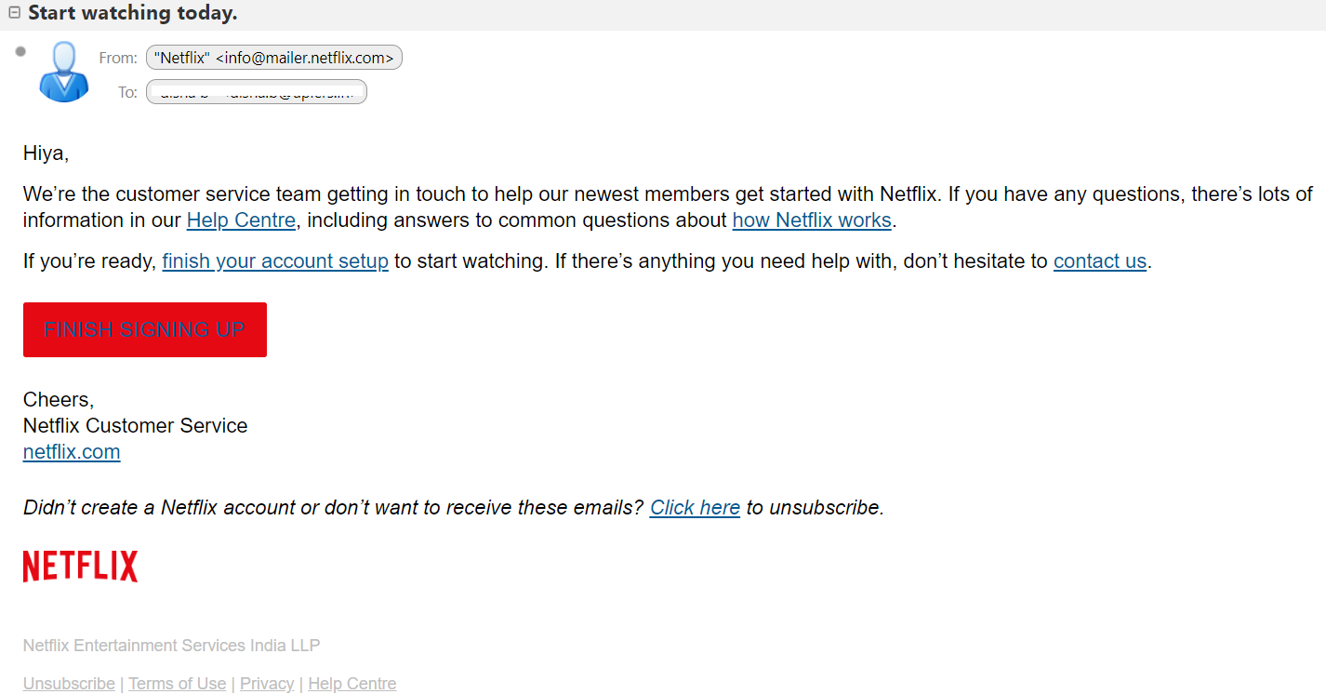Open the Terms of Use footer link

pos(178,684)
